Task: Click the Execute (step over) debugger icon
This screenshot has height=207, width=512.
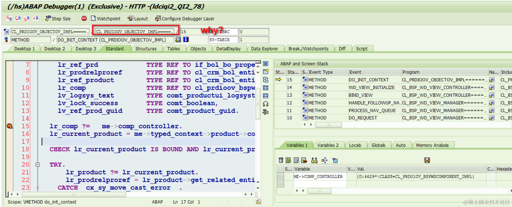Action: (18, 18)
